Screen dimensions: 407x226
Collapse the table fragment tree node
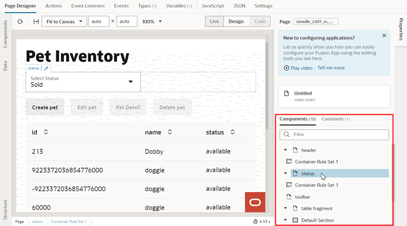pyautogui.click(x=285, y=208)
